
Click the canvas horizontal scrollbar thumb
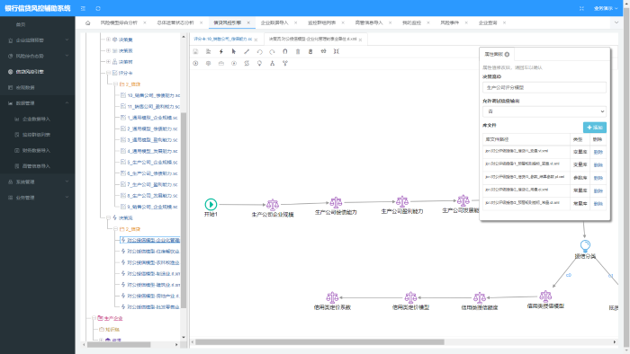coord(319,342)
